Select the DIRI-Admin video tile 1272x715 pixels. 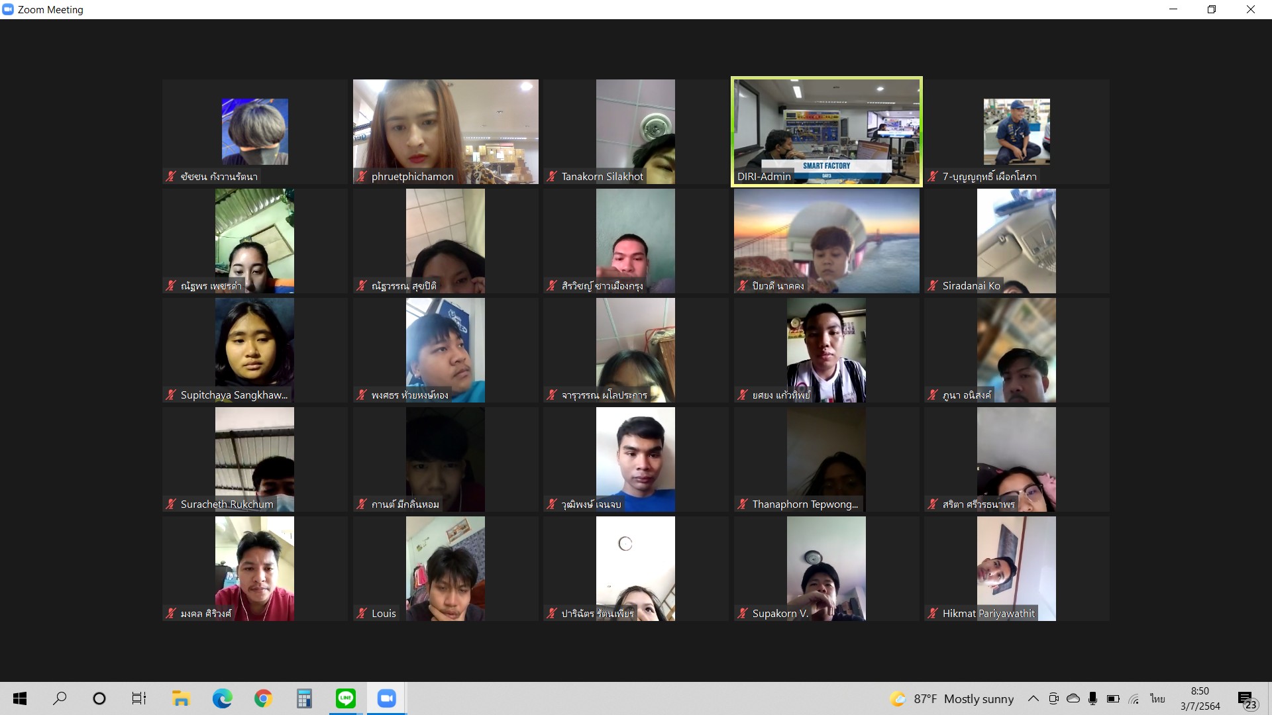(826, 132)
